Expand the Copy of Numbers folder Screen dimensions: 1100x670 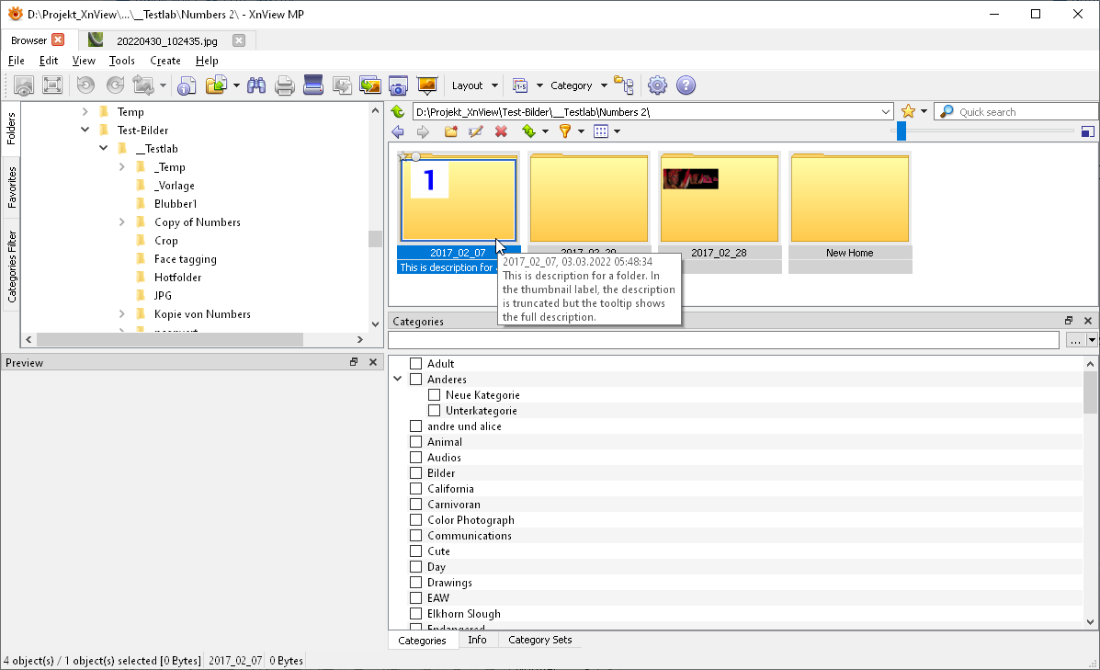(122, 222)
